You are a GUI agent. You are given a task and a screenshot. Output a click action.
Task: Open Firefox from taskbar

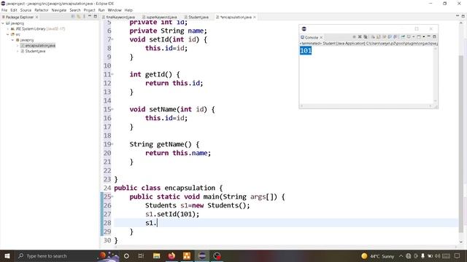coord(171,255)
